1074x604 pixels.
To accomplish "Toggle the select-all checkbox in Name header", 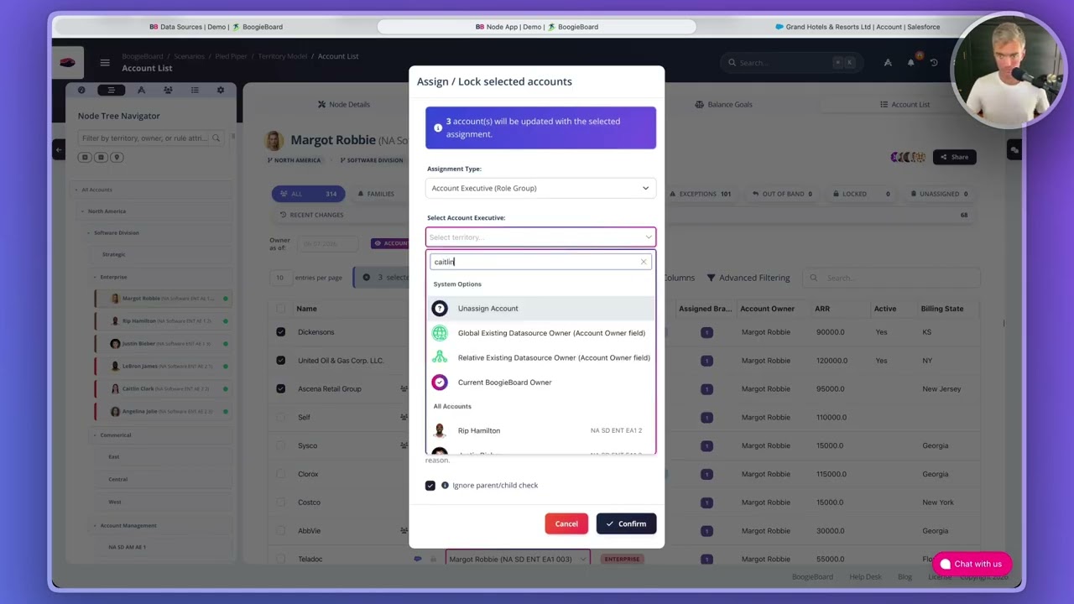I will pyautogui.click(x=280, y=309).
